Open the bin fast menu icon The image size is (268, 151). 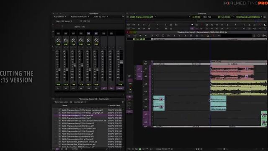[123, 102]
